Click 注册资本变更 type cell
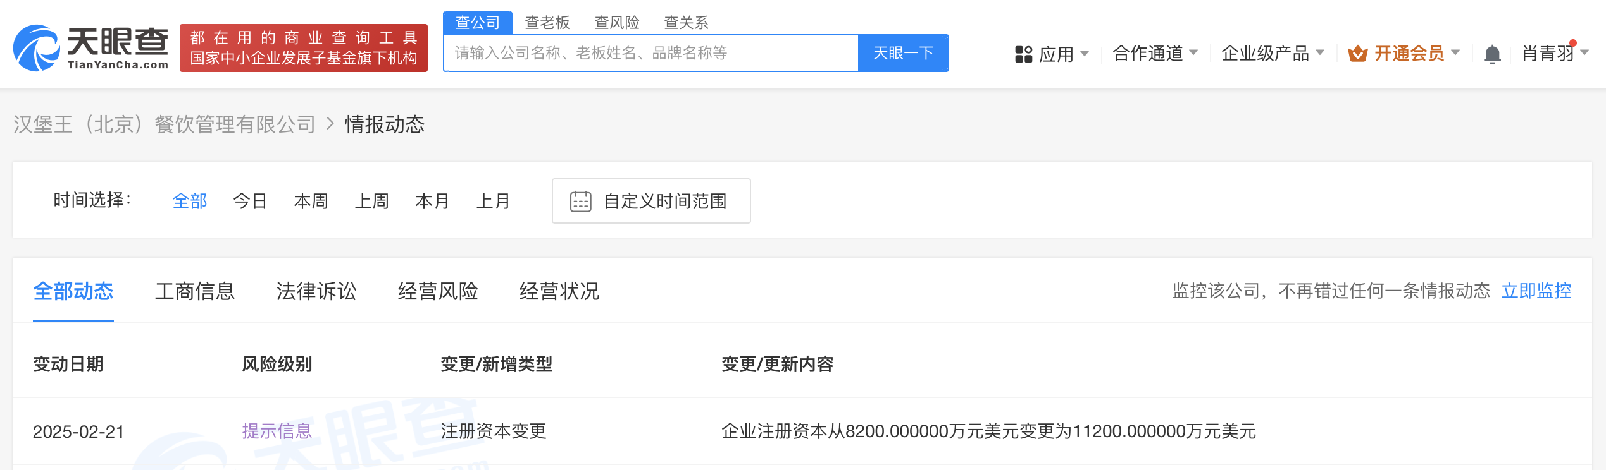Screen dimensions: 1606x470 pyautogui.click(x=494, y=431)
